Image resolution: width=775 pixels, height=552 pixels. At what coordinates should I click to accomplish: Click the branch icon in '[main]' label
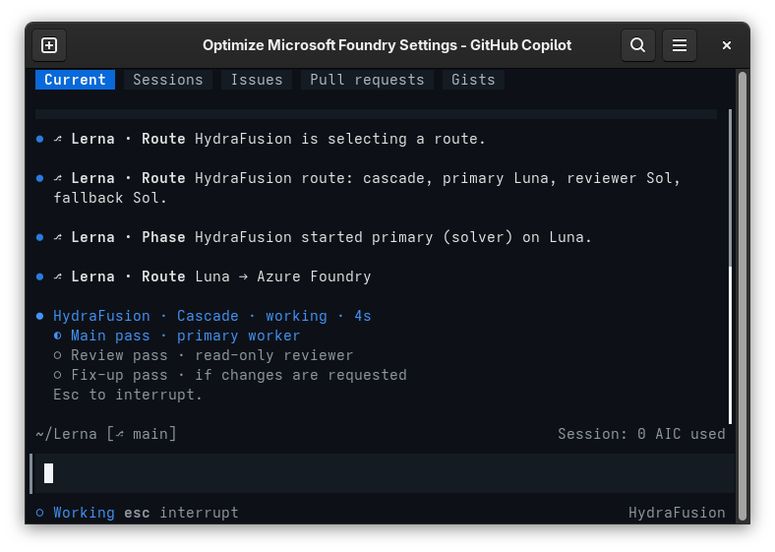[x=120, y=434]
